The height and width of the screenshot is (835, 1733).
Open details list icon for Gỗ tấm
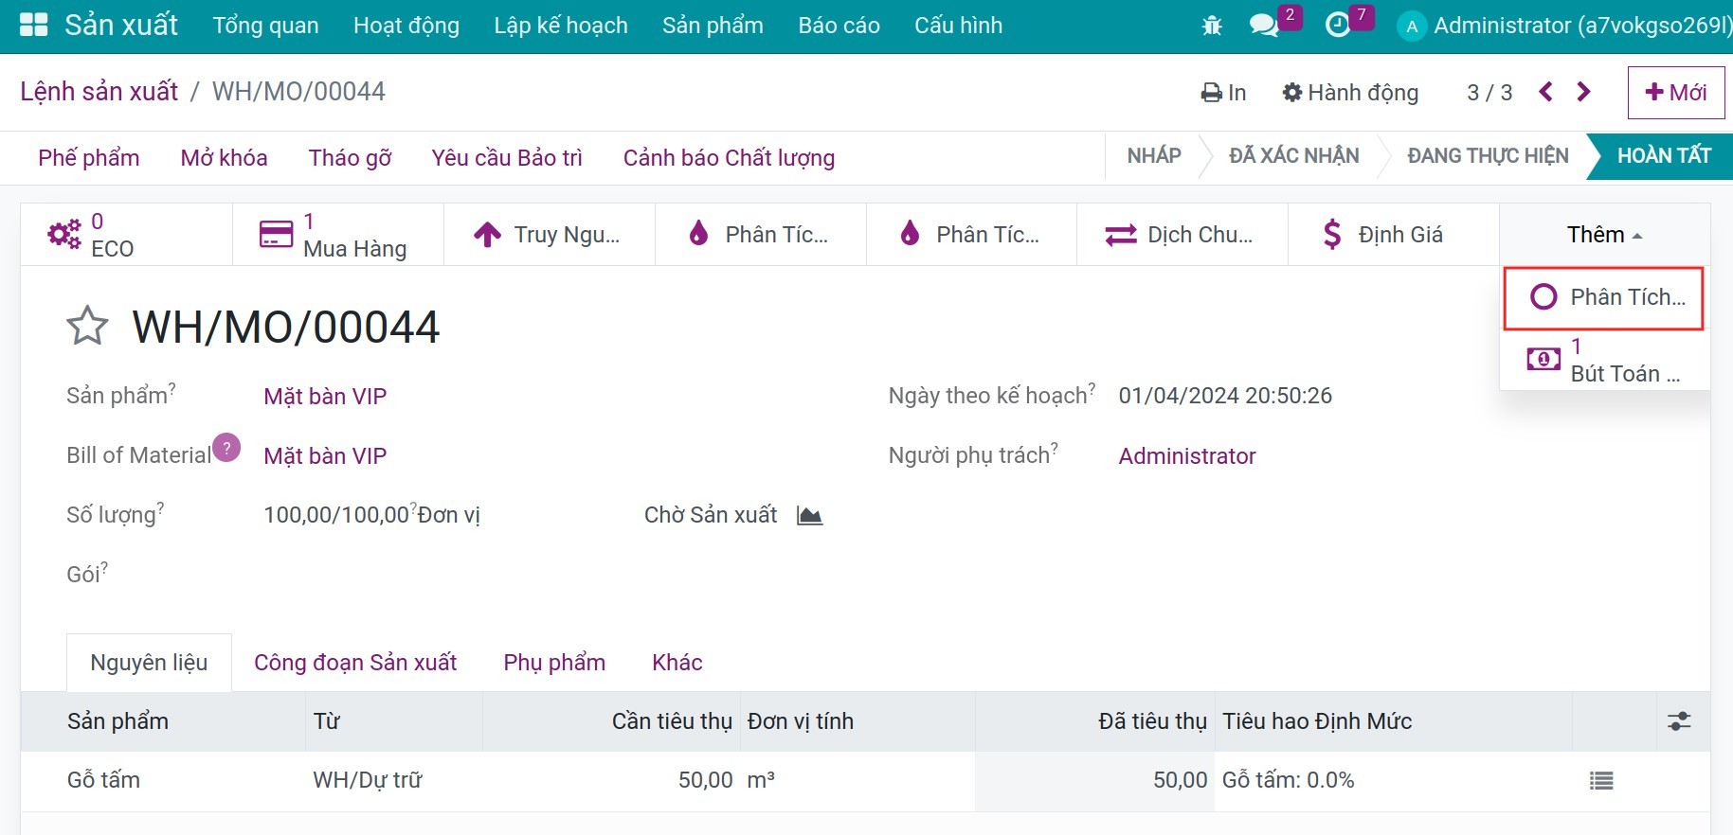coord(1601,781)
